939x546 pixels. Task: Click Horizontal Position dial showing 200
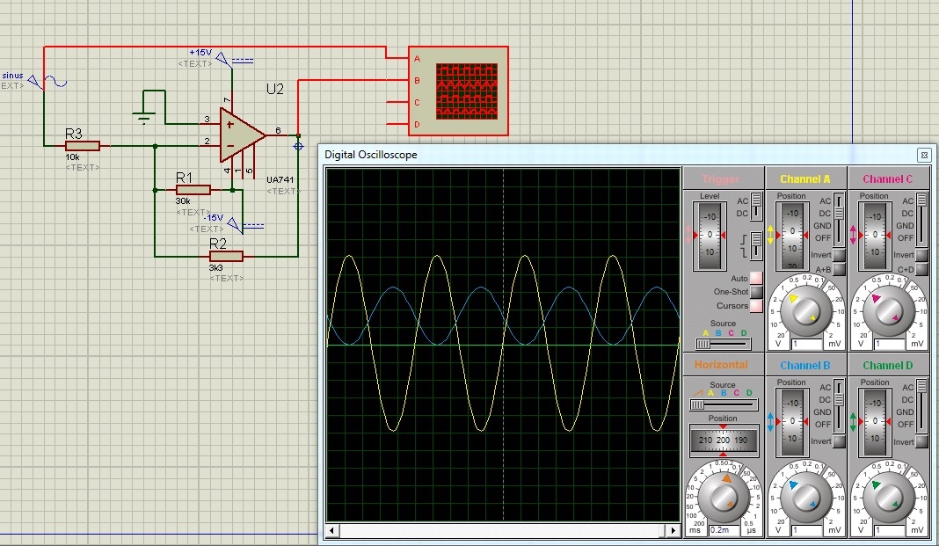(724, 440)
